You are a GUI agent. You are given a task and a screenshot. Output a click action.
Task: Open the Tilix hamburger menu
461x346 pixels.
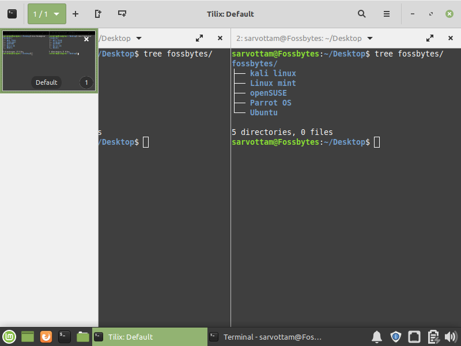click(387, 14)
